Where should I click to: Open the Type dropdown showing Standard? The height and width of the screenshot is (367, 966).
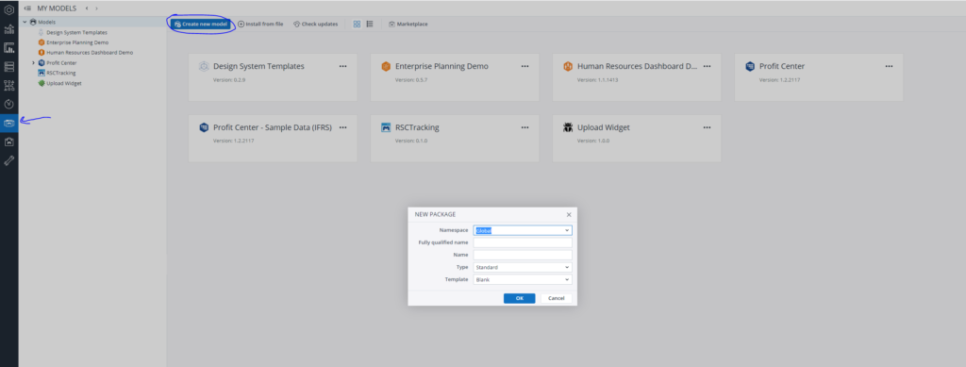(x=567, y=267)
